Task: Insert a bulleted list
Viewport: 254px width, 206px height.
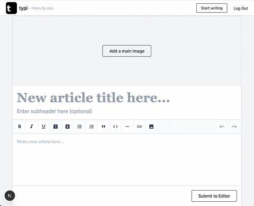Action: point(79,127)
